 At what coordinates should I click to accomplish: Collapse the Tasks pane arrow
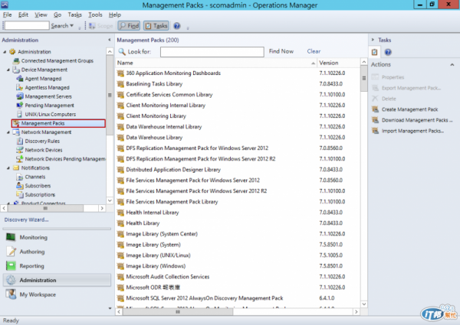[x=373, y=40]
